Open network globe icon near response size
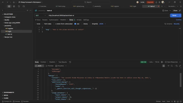This screenshot has width=183, height=103. [162, 62]
